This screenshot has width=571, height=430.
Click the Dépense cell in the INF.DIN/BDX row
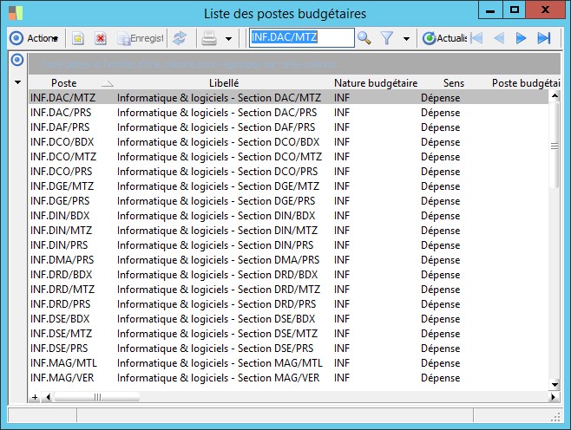(440, 216)
